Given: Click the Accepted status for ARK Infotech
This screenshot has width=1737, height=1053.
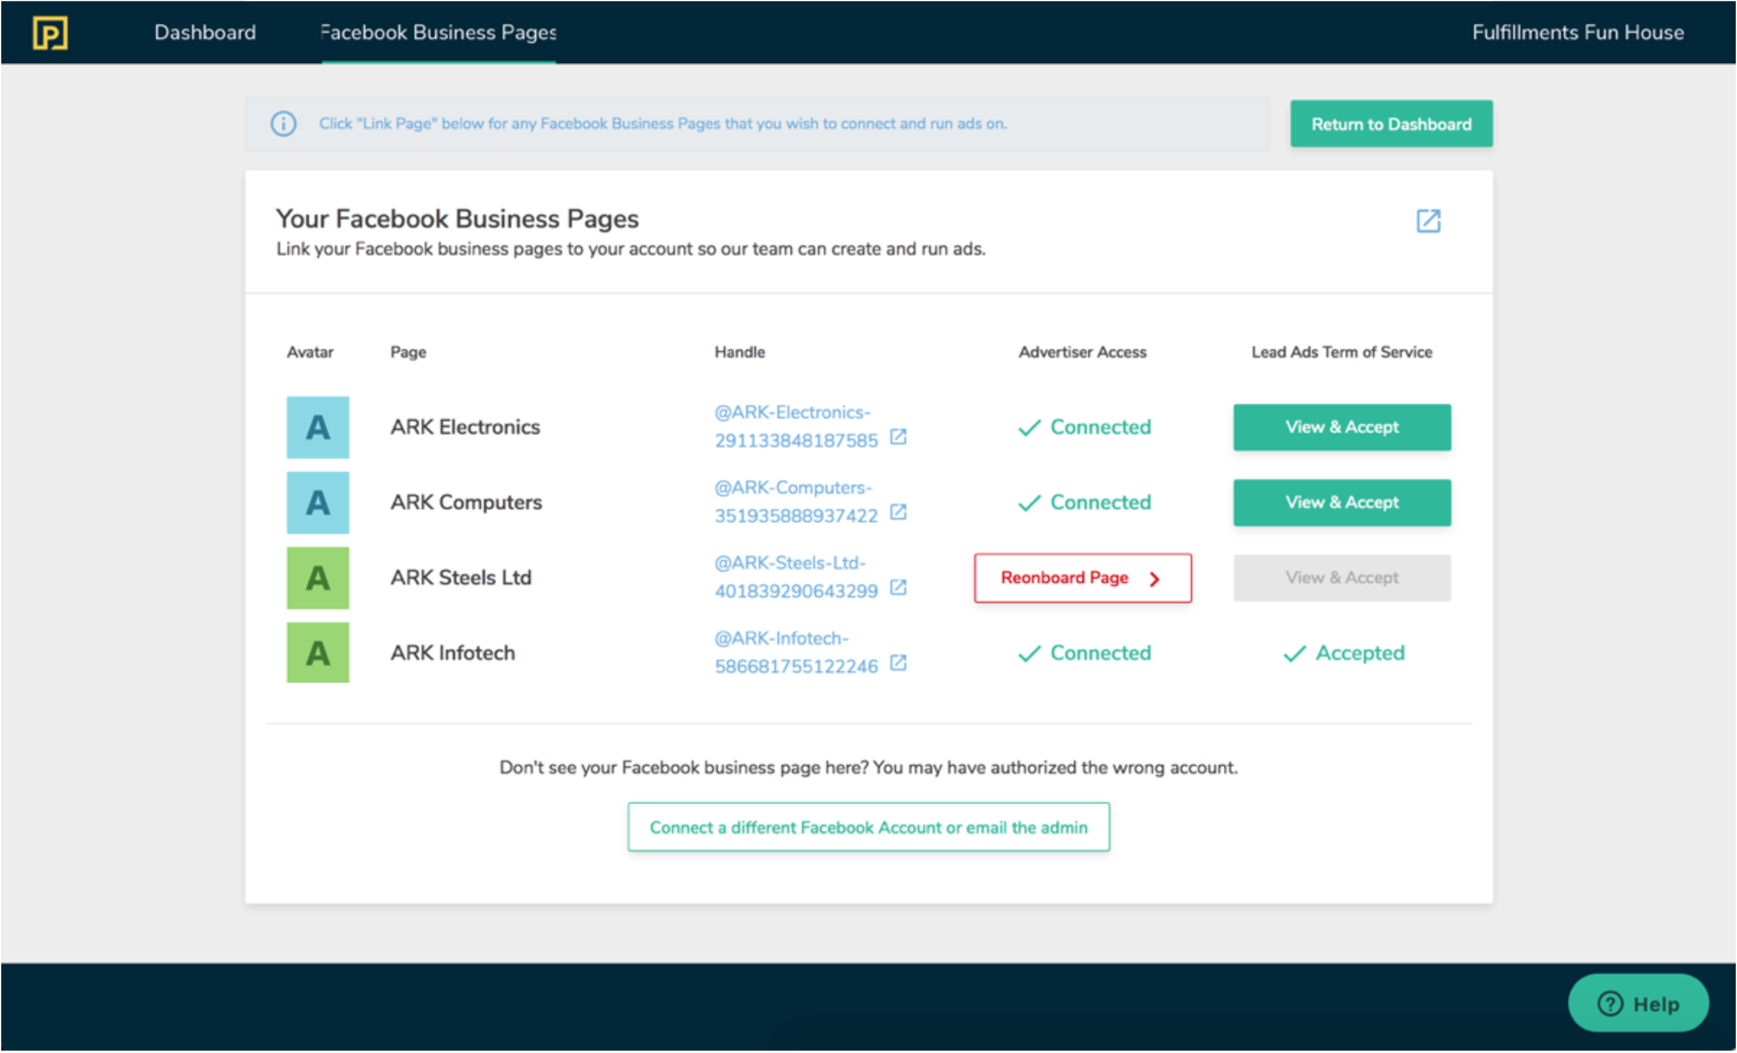Looking at the screenshot, I should tap(1344, 654).
